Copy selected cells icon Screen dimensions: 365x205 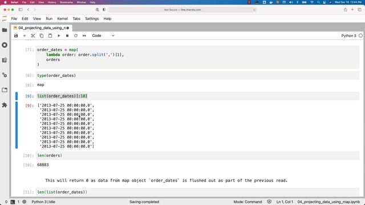tap(42, 35)
